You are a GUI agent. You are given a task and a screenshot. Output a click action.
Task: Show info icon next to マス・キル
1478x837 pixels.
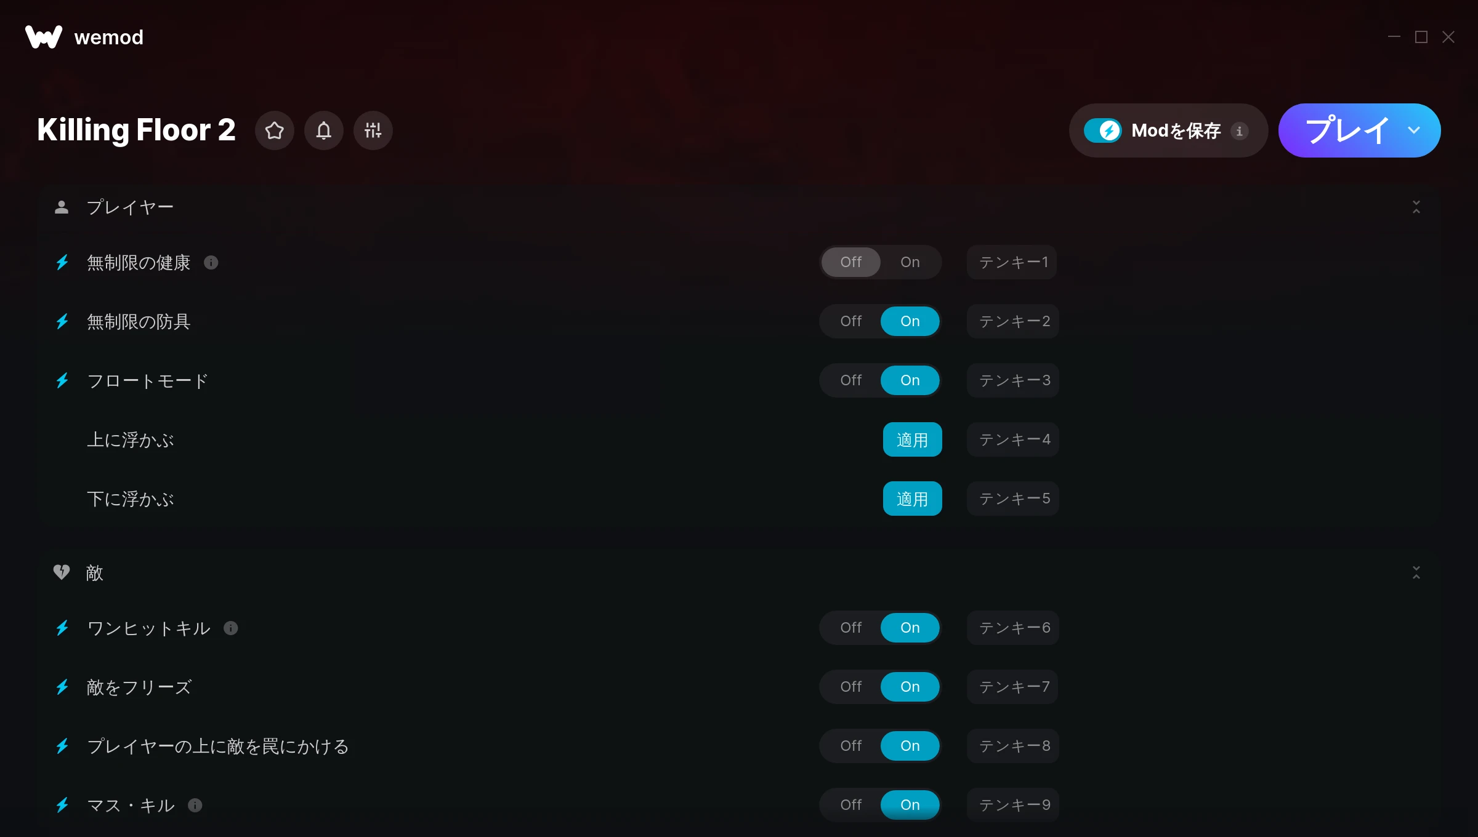click(x=195, y=806)
